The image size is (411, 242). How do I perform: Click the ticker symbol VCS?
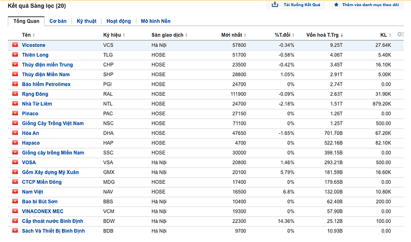tap(108, 45)
